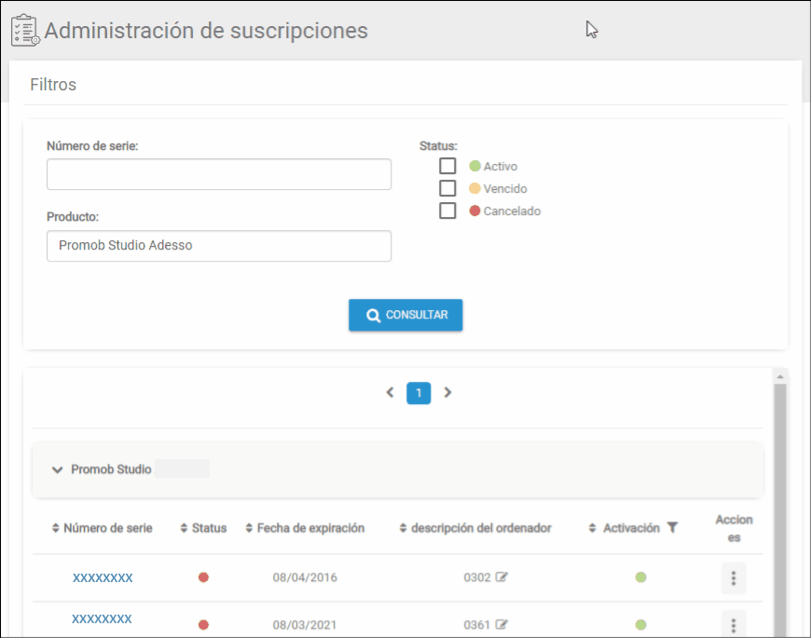Click the green activation dot in the 0361 row

(x=640, y=625)
